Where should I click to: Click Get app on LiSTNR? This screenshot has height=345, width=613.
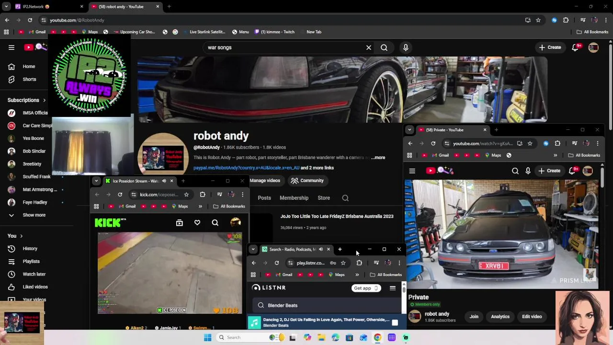tap(366, 288)
